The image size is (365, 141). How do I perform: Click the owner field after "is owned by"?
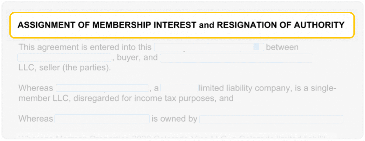pos(271,119)
